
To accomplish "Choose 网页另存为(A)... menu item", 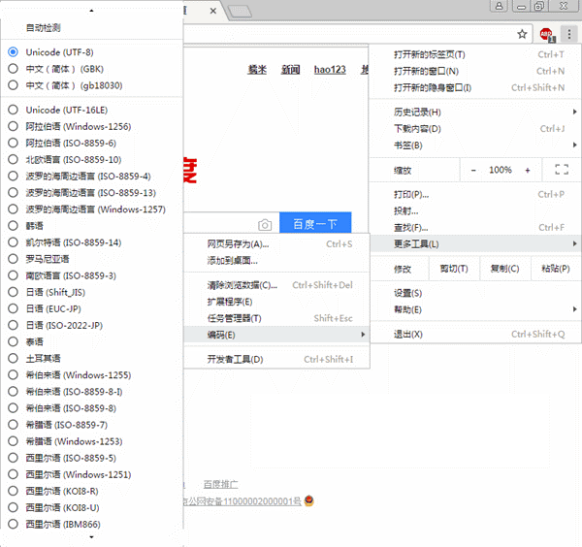I will (x=276, y=244).
